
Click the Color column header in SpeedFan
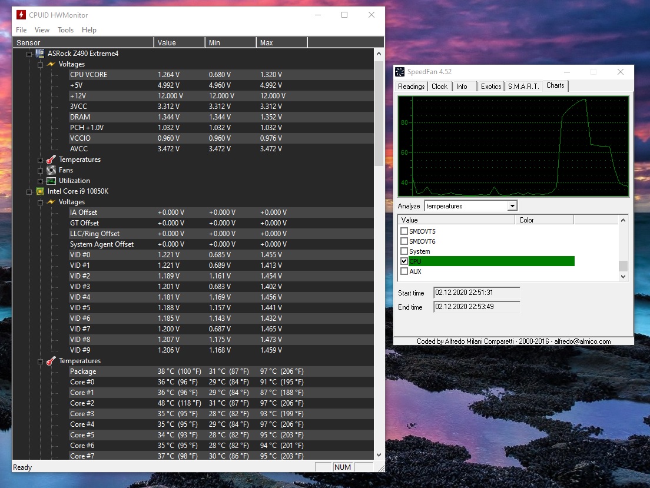click(x=545, y=220)
